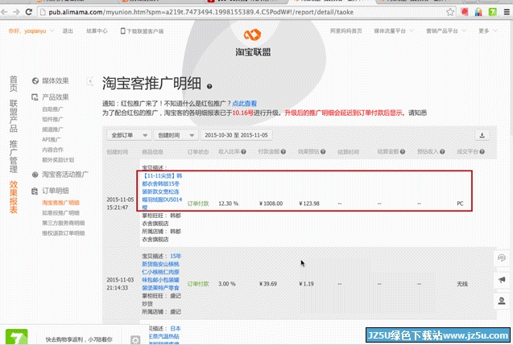This screenshot has width=513, height=345.
Task: Click the help icon next to 成交平台
Action: pos(482,152)
